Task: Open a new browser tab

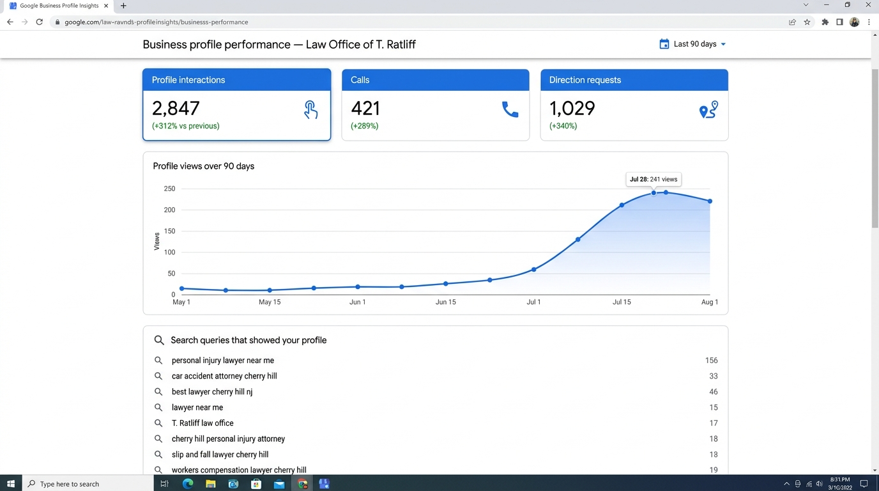Action: tap(123, 6)
